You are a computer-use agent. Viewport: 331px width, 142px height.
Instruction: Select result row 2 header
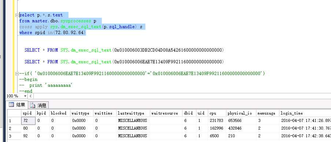[x=14, y=128]
